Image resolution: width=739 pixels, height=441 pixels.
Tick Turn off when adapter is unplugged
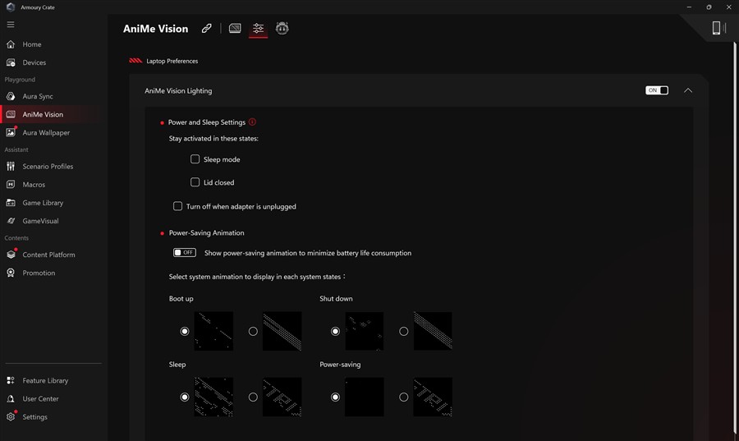pyautogui.click(x=177, y=206)
